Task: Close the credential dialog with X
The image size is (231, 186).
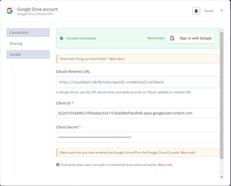Action: (222, 11)
